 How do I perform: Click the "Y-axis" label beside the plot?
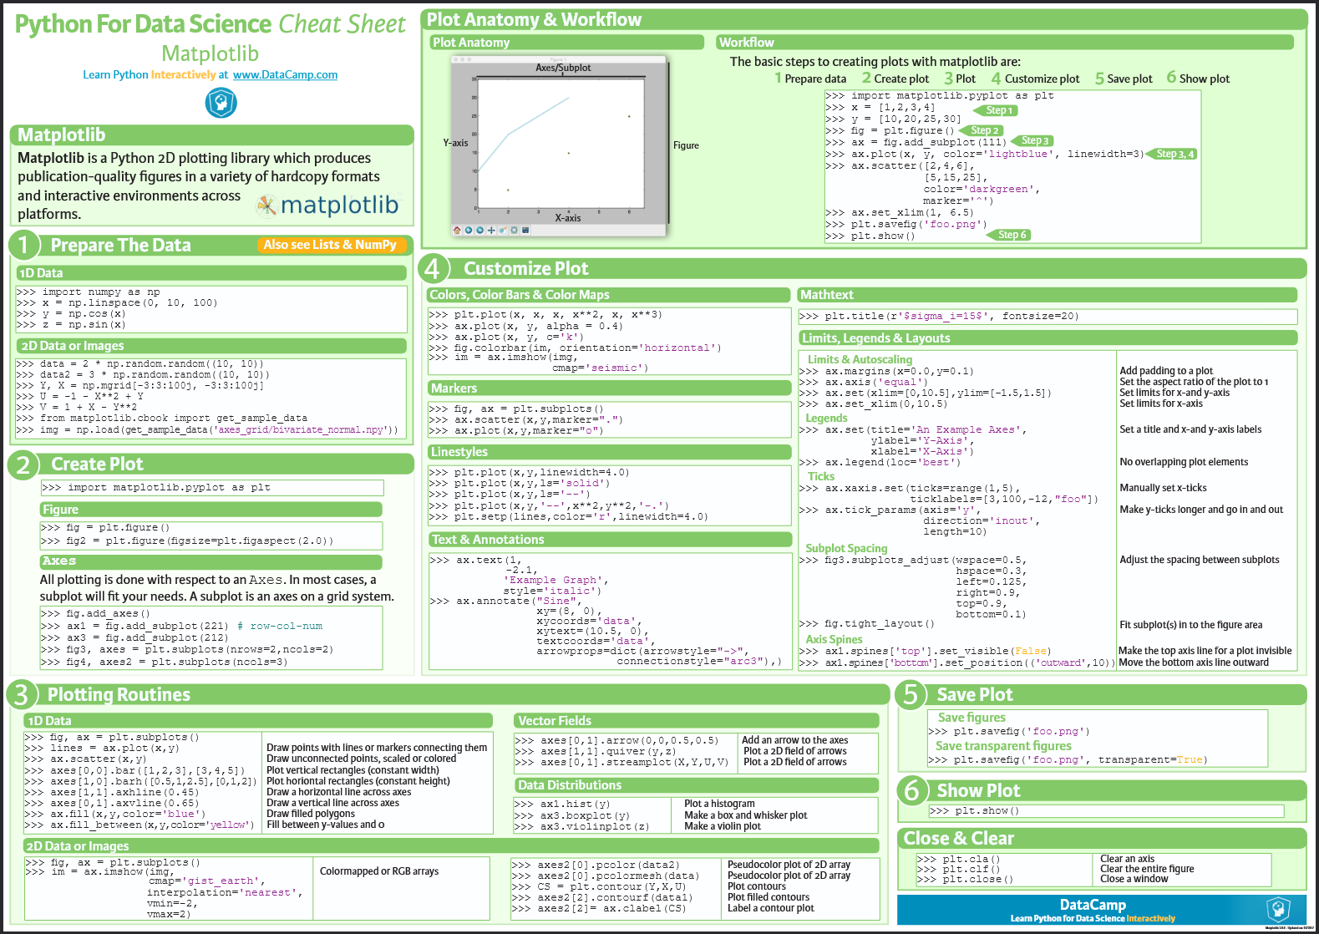tap(455, 143)
